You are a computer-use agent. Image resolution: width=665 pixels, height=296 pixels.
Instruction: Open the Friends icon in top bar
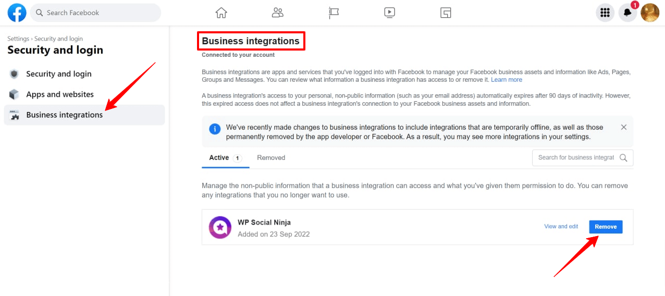point(278,13)
